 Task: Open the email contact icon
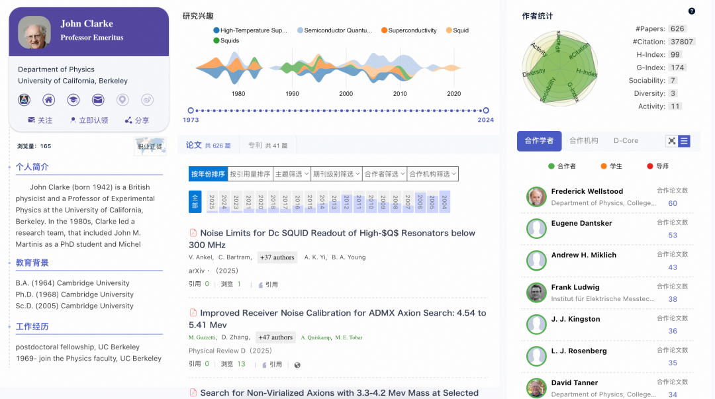(x=97, y=99)
